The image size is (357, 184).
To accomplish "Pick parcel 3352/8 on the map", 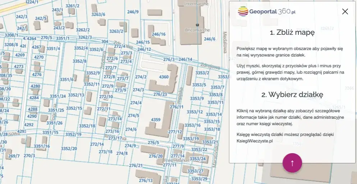I will 79,61.
